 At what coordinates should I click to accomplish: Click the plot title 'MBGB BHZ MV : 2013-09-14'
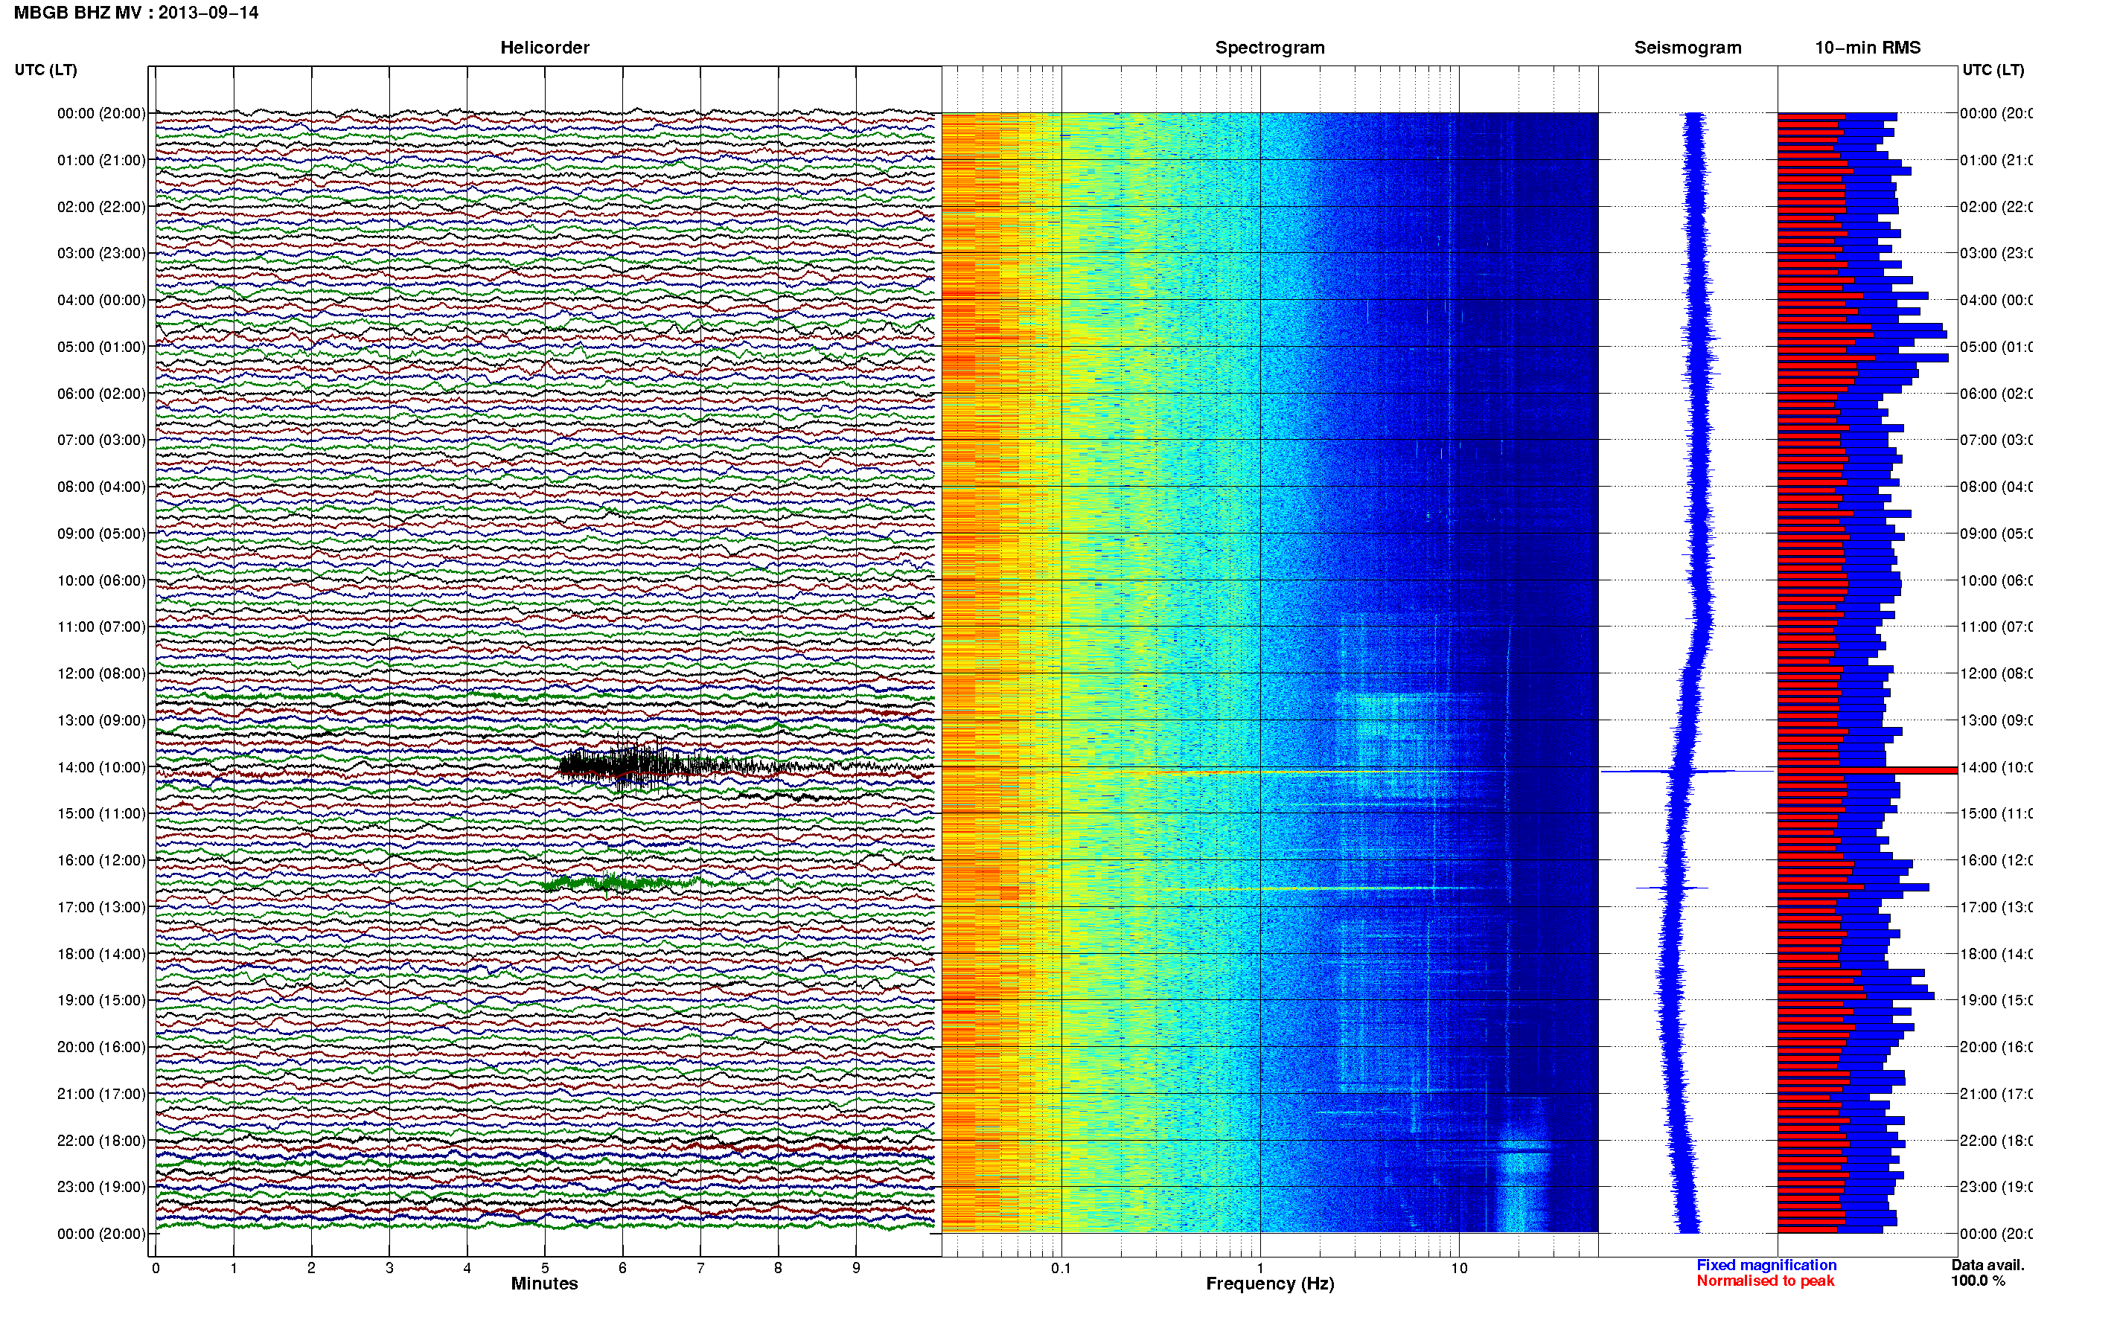tap(136, 12)
